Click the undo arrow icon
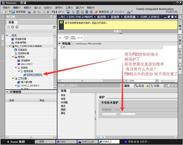 pyautogui.click(x=53, y=12)
